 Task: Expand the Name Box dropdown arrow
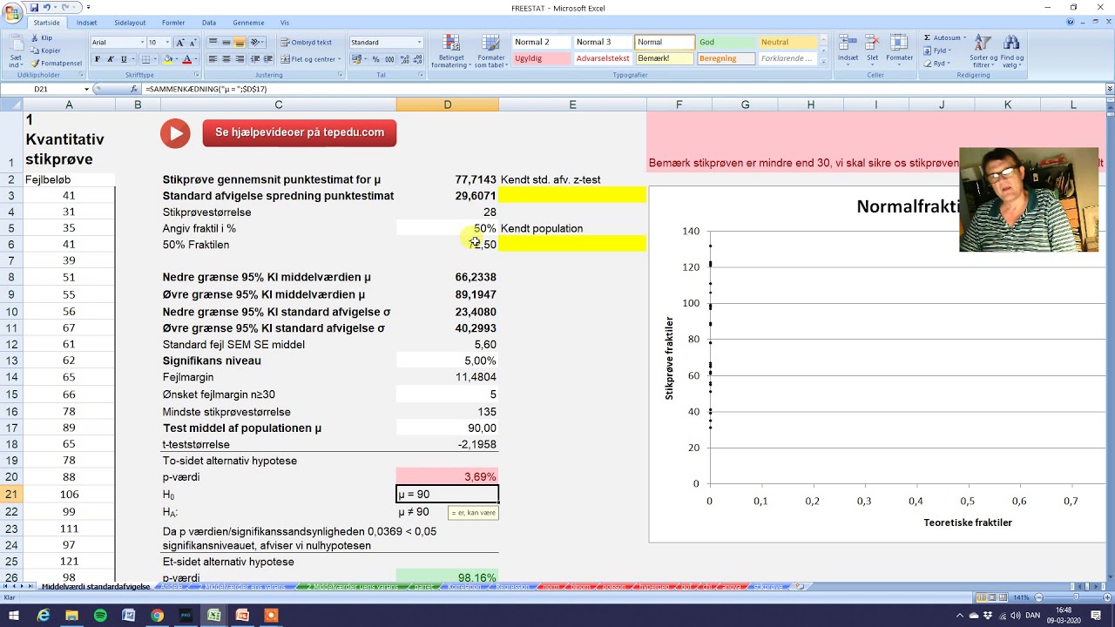tap(86, 89)
